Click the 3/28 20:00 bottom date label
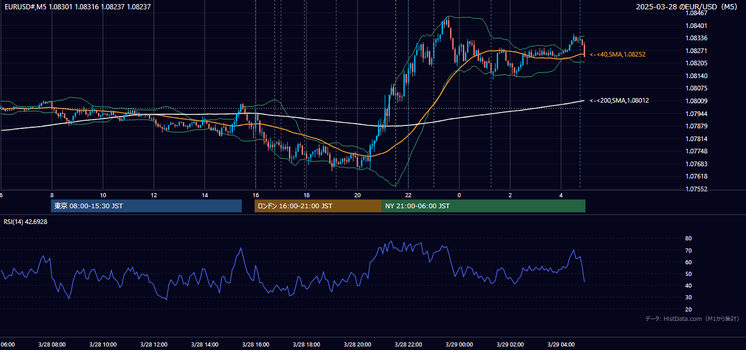Image resolution: width=746 pixels, height=350 pixels. (x=357, y=344)
